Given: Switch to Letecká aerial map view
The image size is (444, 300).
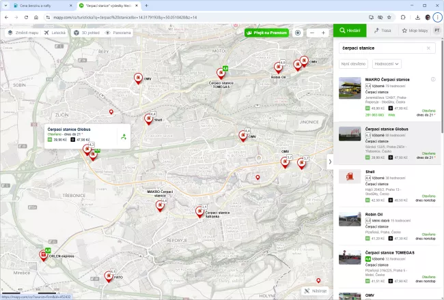Looking at the screenshot, I should point(55,32).
